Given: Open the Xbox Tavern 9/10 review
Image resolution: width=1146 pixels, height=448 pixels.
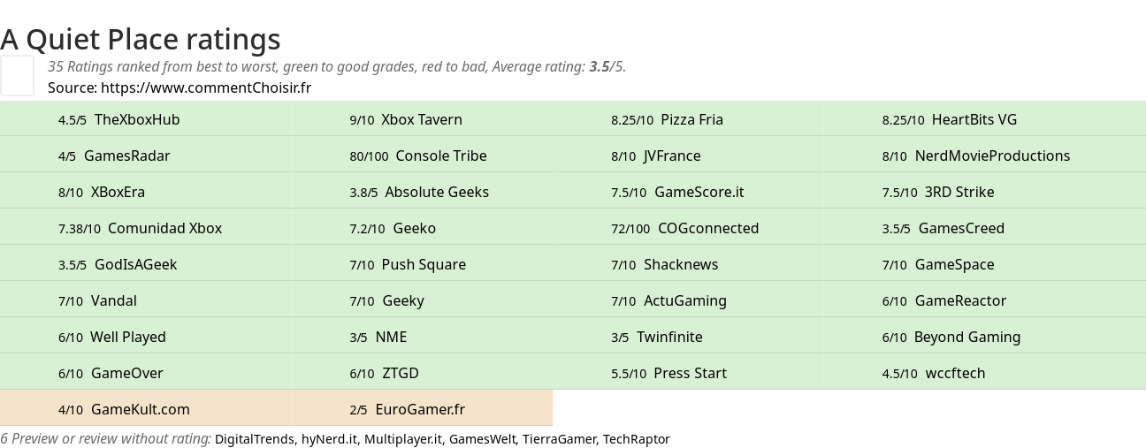Looking at the screenshot, I should 423,119.
